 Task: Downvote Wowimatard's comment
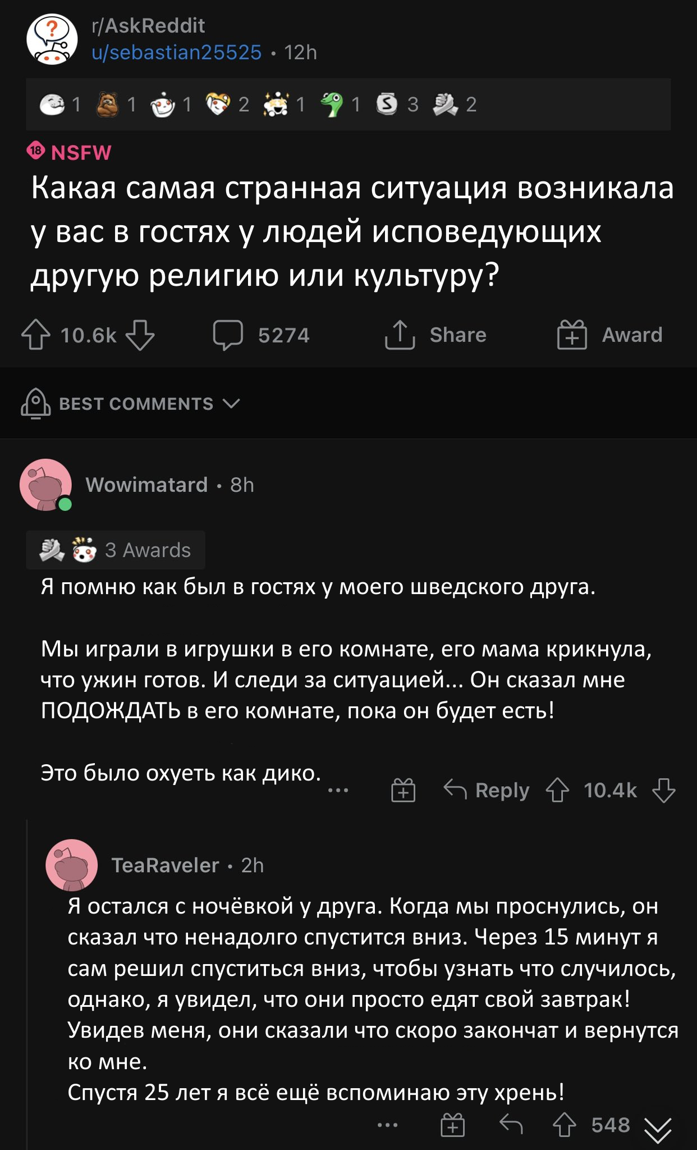(664, 790)
